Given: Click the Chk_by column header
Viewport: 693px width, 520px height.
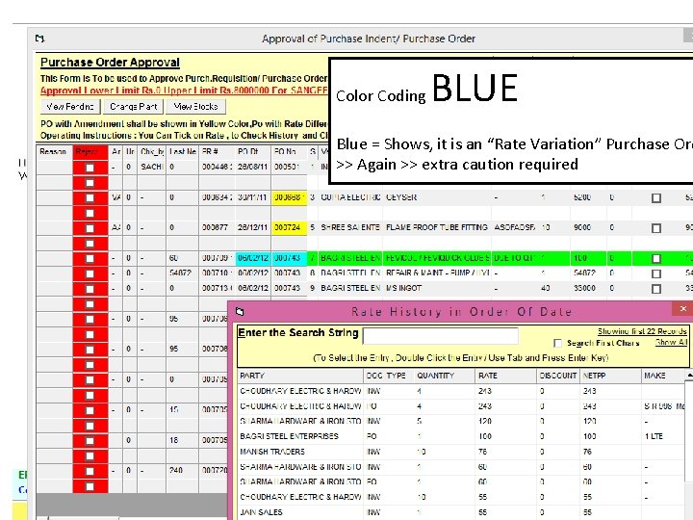Looking at the screenshot, I should [152, 152].
